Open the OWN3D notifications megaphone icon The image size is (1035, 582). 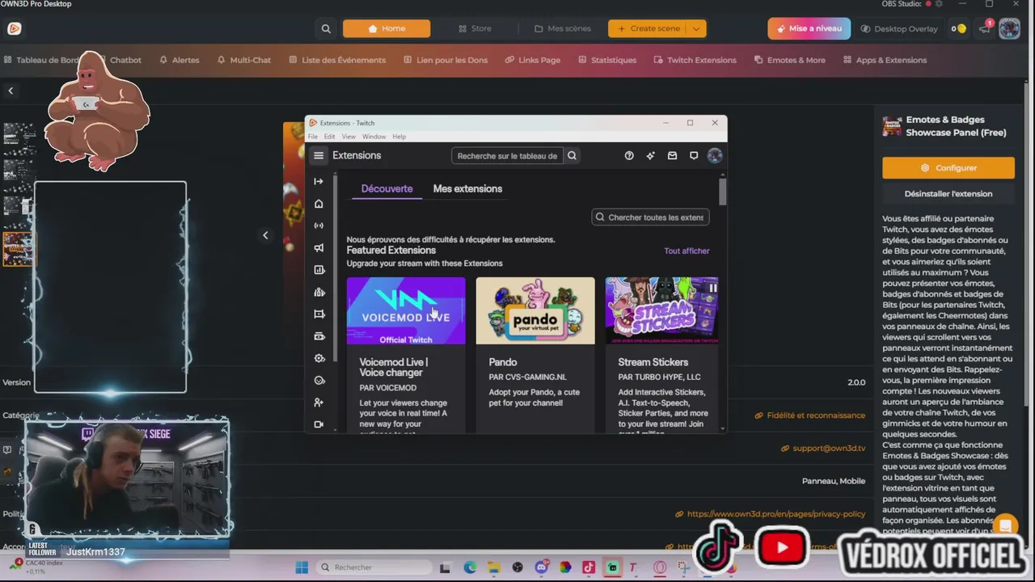point(985,29)
